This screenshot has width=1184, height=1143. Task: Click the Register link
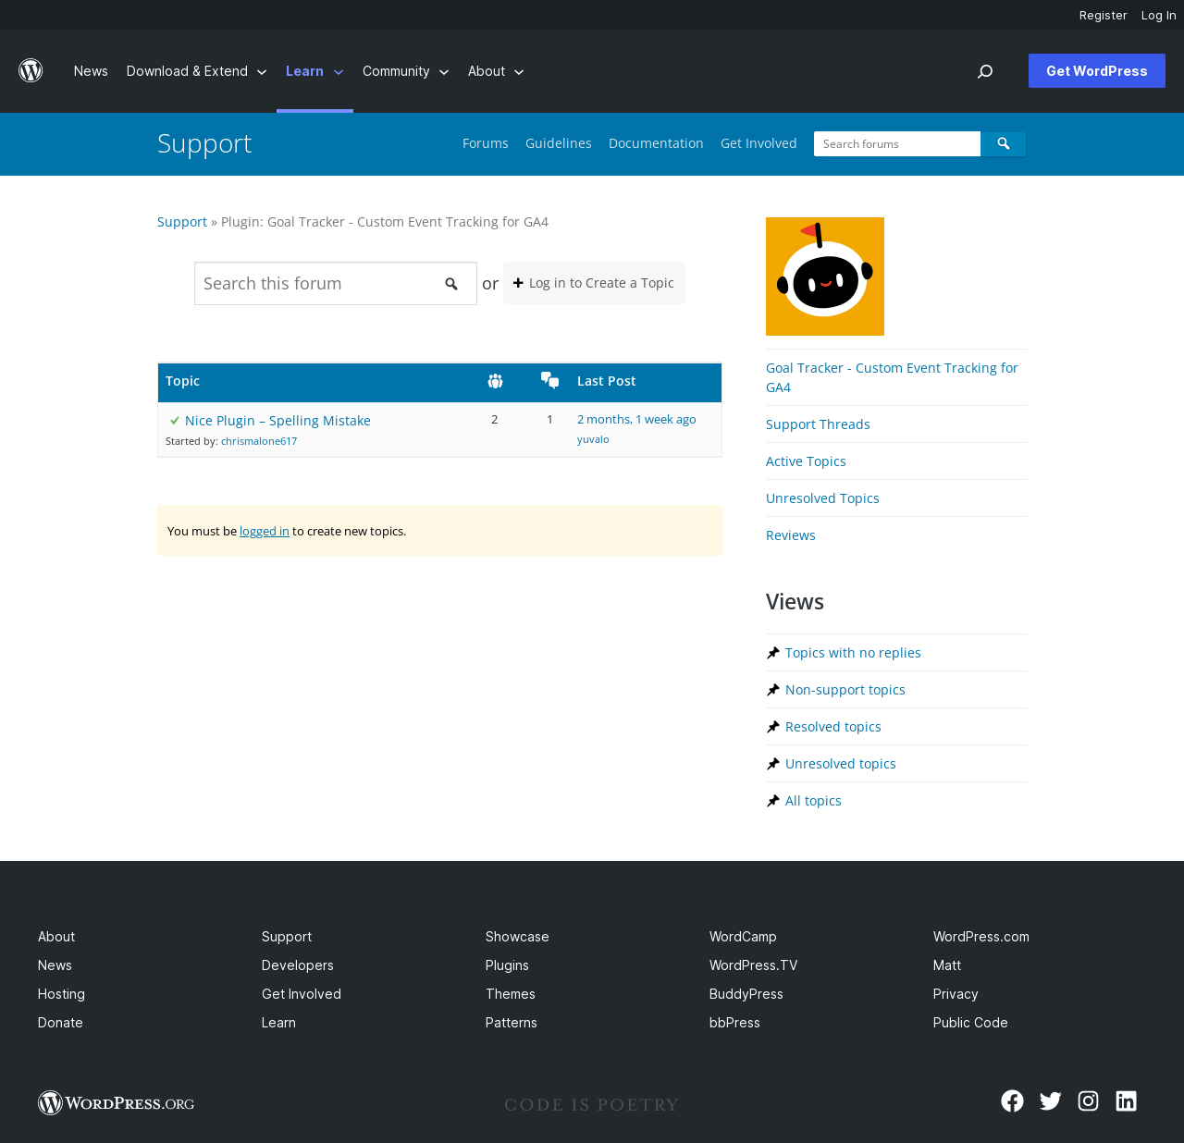pyautogui.click(x=1104, y=15)
